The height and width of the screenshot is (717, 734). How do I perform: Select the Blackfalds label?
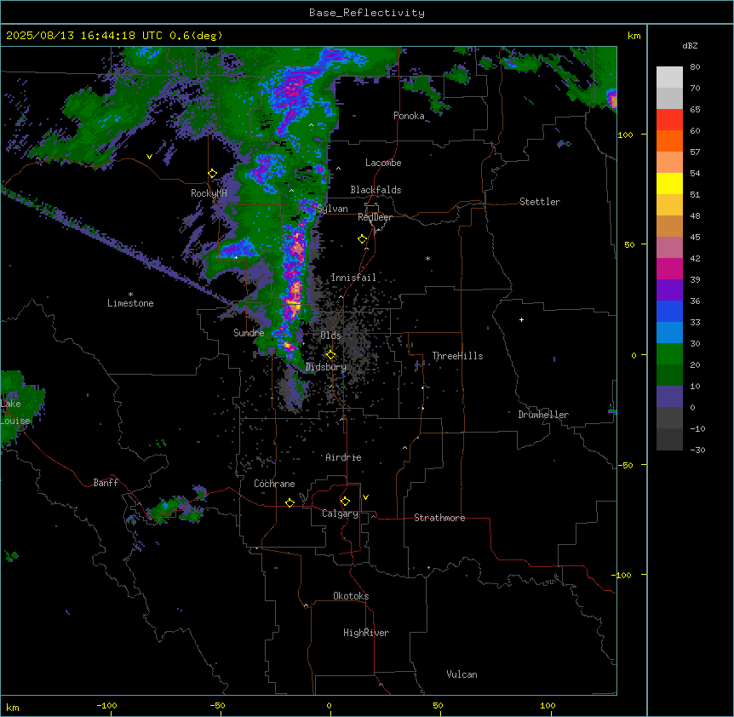coord(376,190)
